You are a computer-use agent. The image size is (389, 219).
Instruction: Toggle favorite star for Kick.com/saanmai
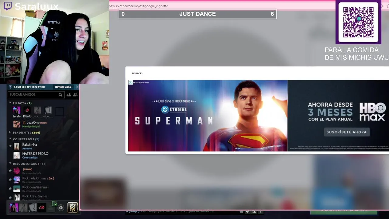pyautogui.click(x=10, y=189)
